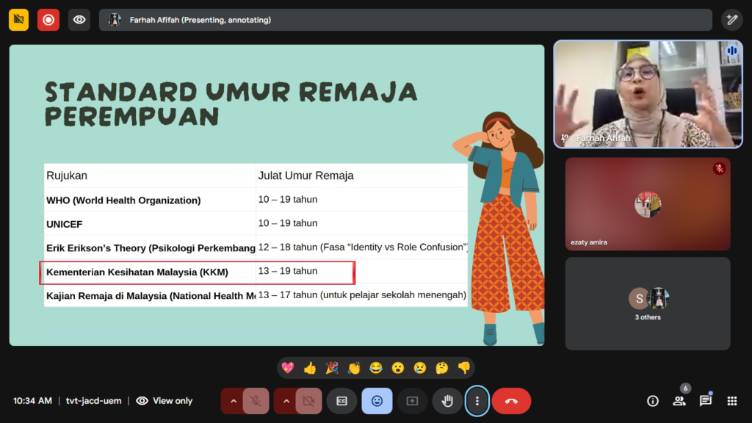752x423 pixels.
Task: Send the thumbs up reaction
Action: [310, 368]
